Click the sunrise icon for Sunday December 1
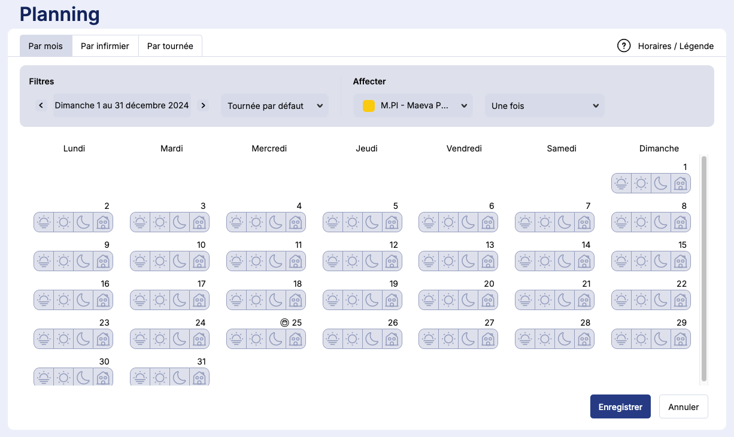The image size is (734, 437). (x=621, y=183)
